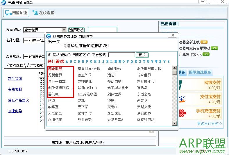Open news item 户免费体验7天

pyautogui.click(x=190, y=54)
